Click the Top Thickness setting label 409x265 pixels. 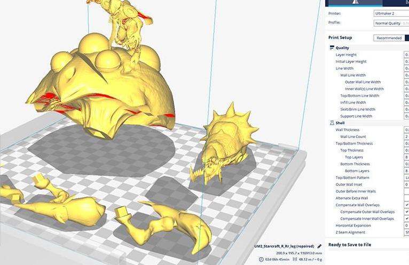(352, 150)
